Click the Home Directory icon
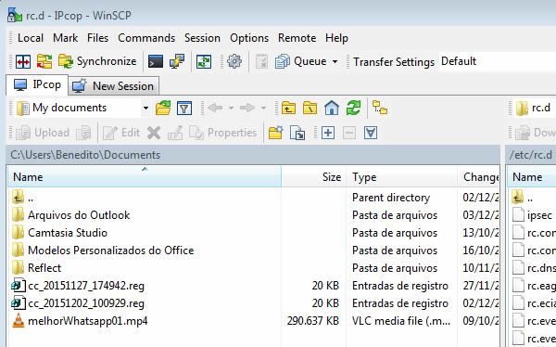This screenshot has width=556, height=347. click(x=332, y=108)
